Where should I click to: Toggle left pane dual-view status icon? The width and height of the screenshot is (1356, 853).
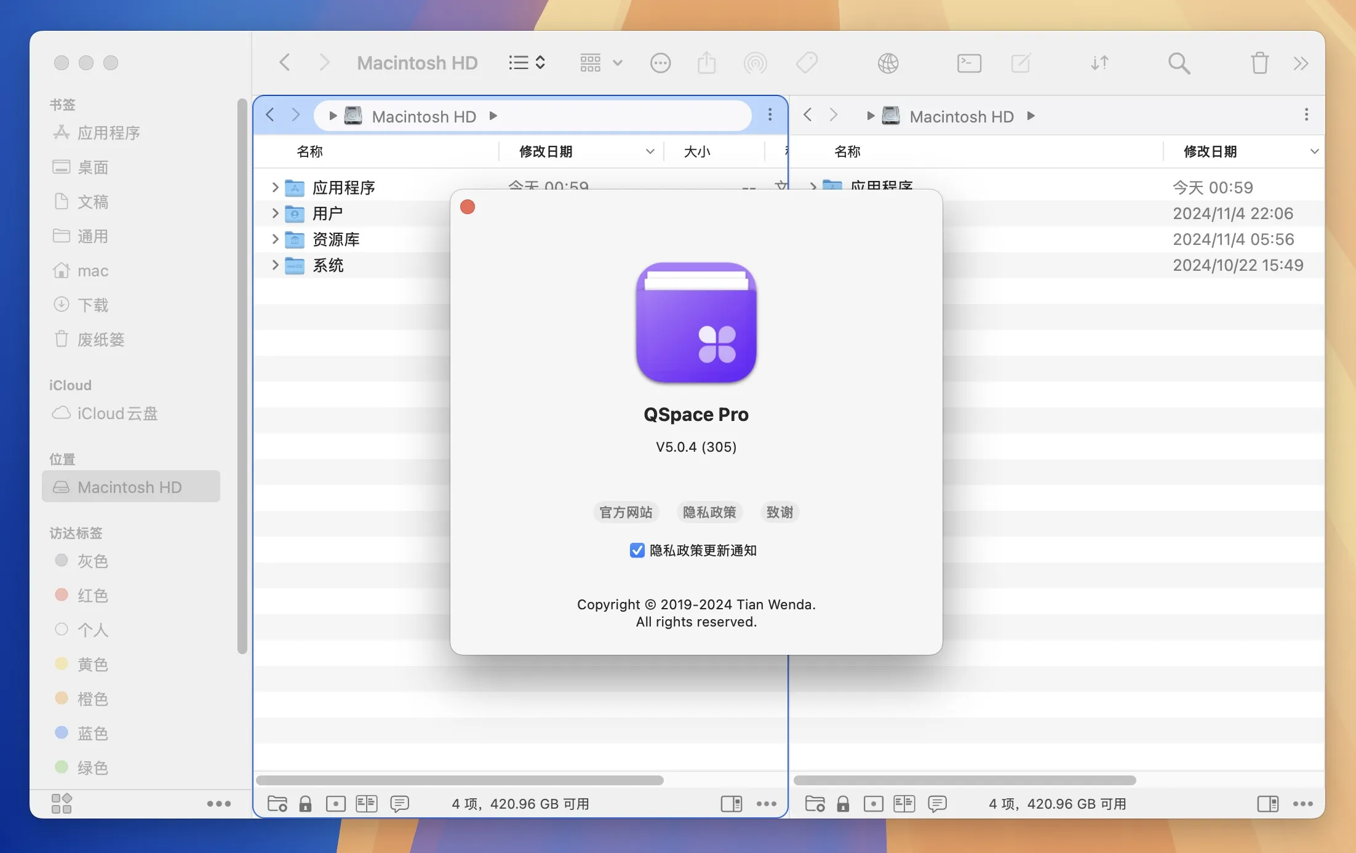click(367, 804)
